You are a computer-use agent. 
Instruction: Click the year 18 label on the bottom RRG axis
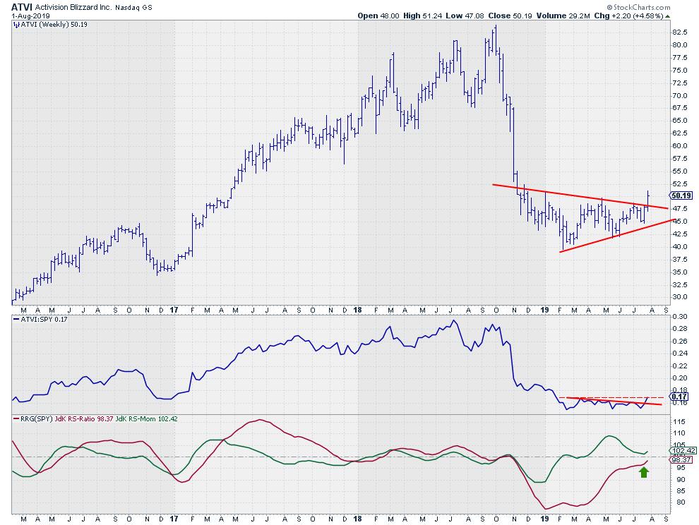coord(357,519)
